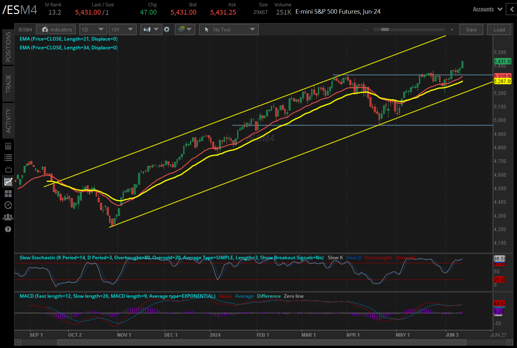Click the history clock icon in sidebar
Viewport: 517px width, 348px height.
click(8, 205)
